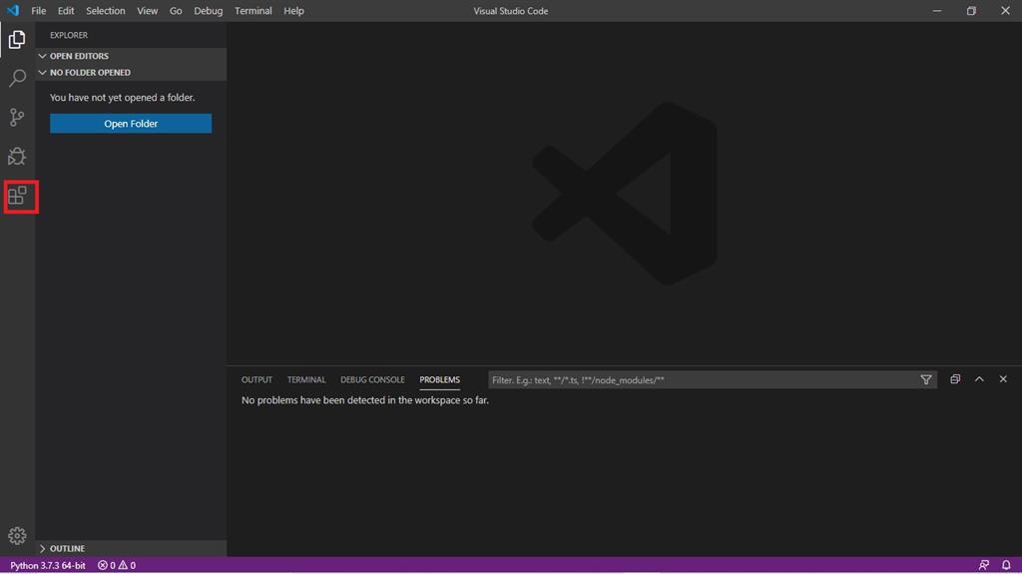Restore down the Visual Studio Code window
Screen dimensions: 1022x574
coord(971,10)
